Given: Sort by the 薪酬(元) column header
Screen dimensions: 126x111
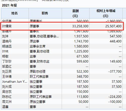Looking at the screenshot, I should pos(75,13).
